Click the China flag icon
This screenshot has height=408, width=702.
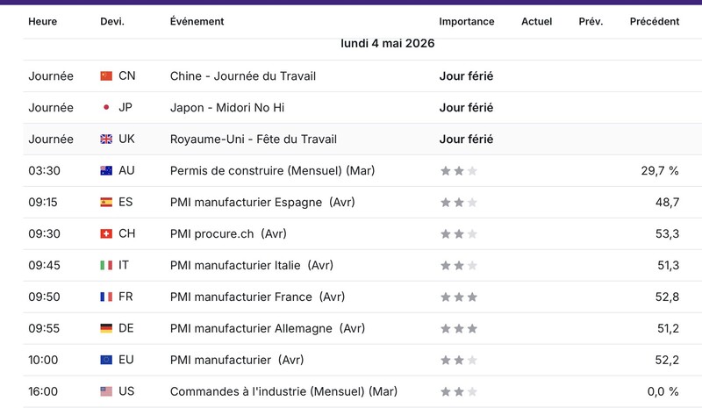point(106,76)
